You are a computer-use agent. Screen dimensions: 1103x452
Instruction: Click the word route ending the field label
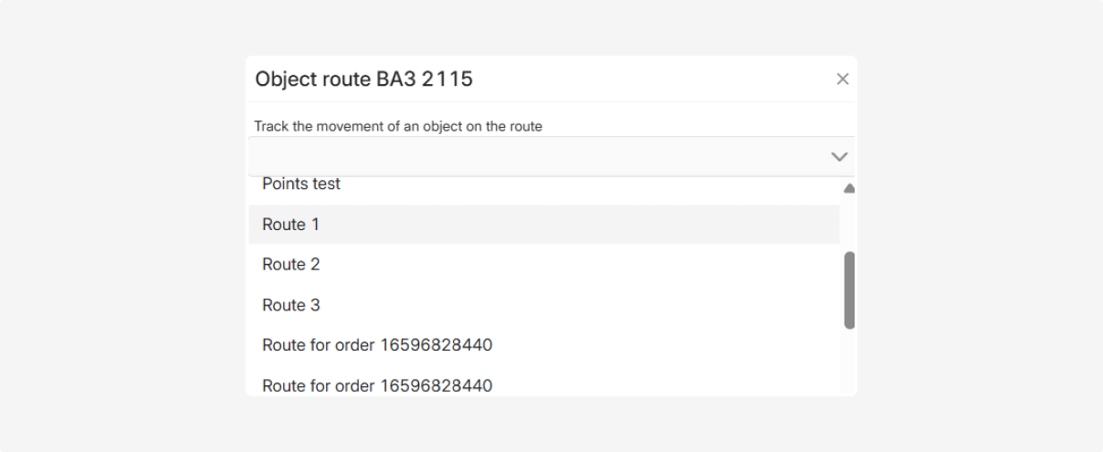pos(526,126)
